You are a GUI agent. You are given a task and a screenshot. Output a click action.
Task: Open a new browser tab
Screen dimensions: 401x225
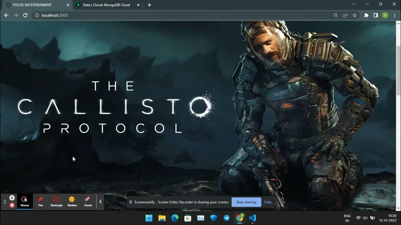[x=149, y=5]
